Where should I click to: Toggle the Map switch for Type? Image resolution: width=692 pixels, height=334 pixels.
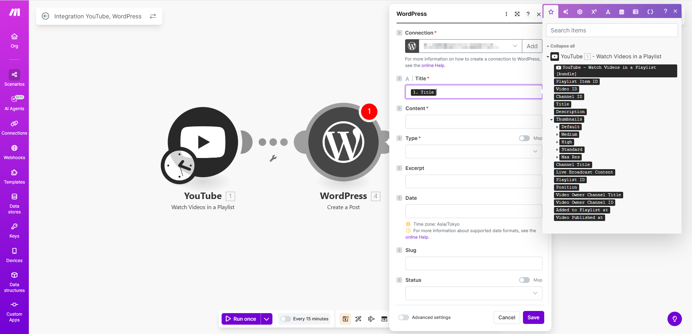(x=524, y=138)
